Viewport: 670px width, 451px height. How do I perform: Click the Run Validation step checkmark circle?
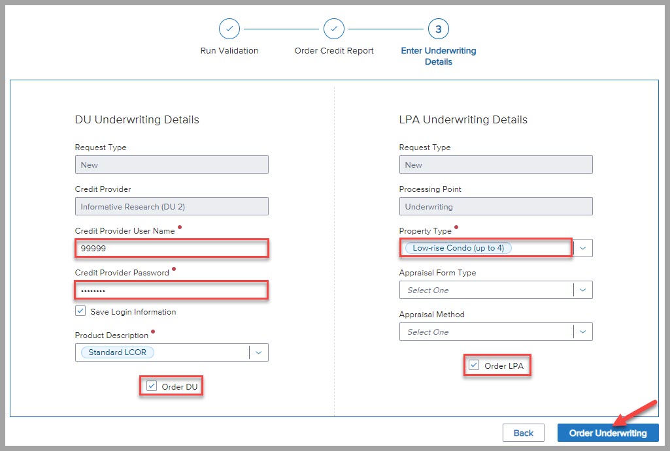(x=229, y=29)
